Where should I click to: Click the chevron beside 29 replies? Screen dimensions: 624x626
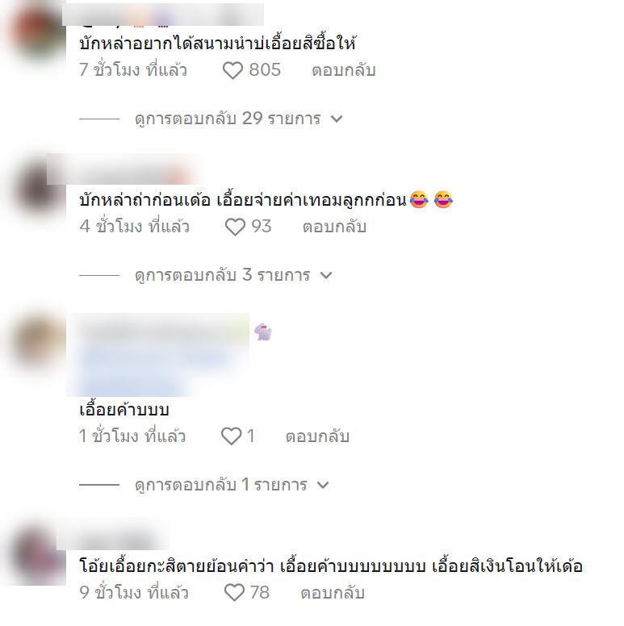(337, 119)
